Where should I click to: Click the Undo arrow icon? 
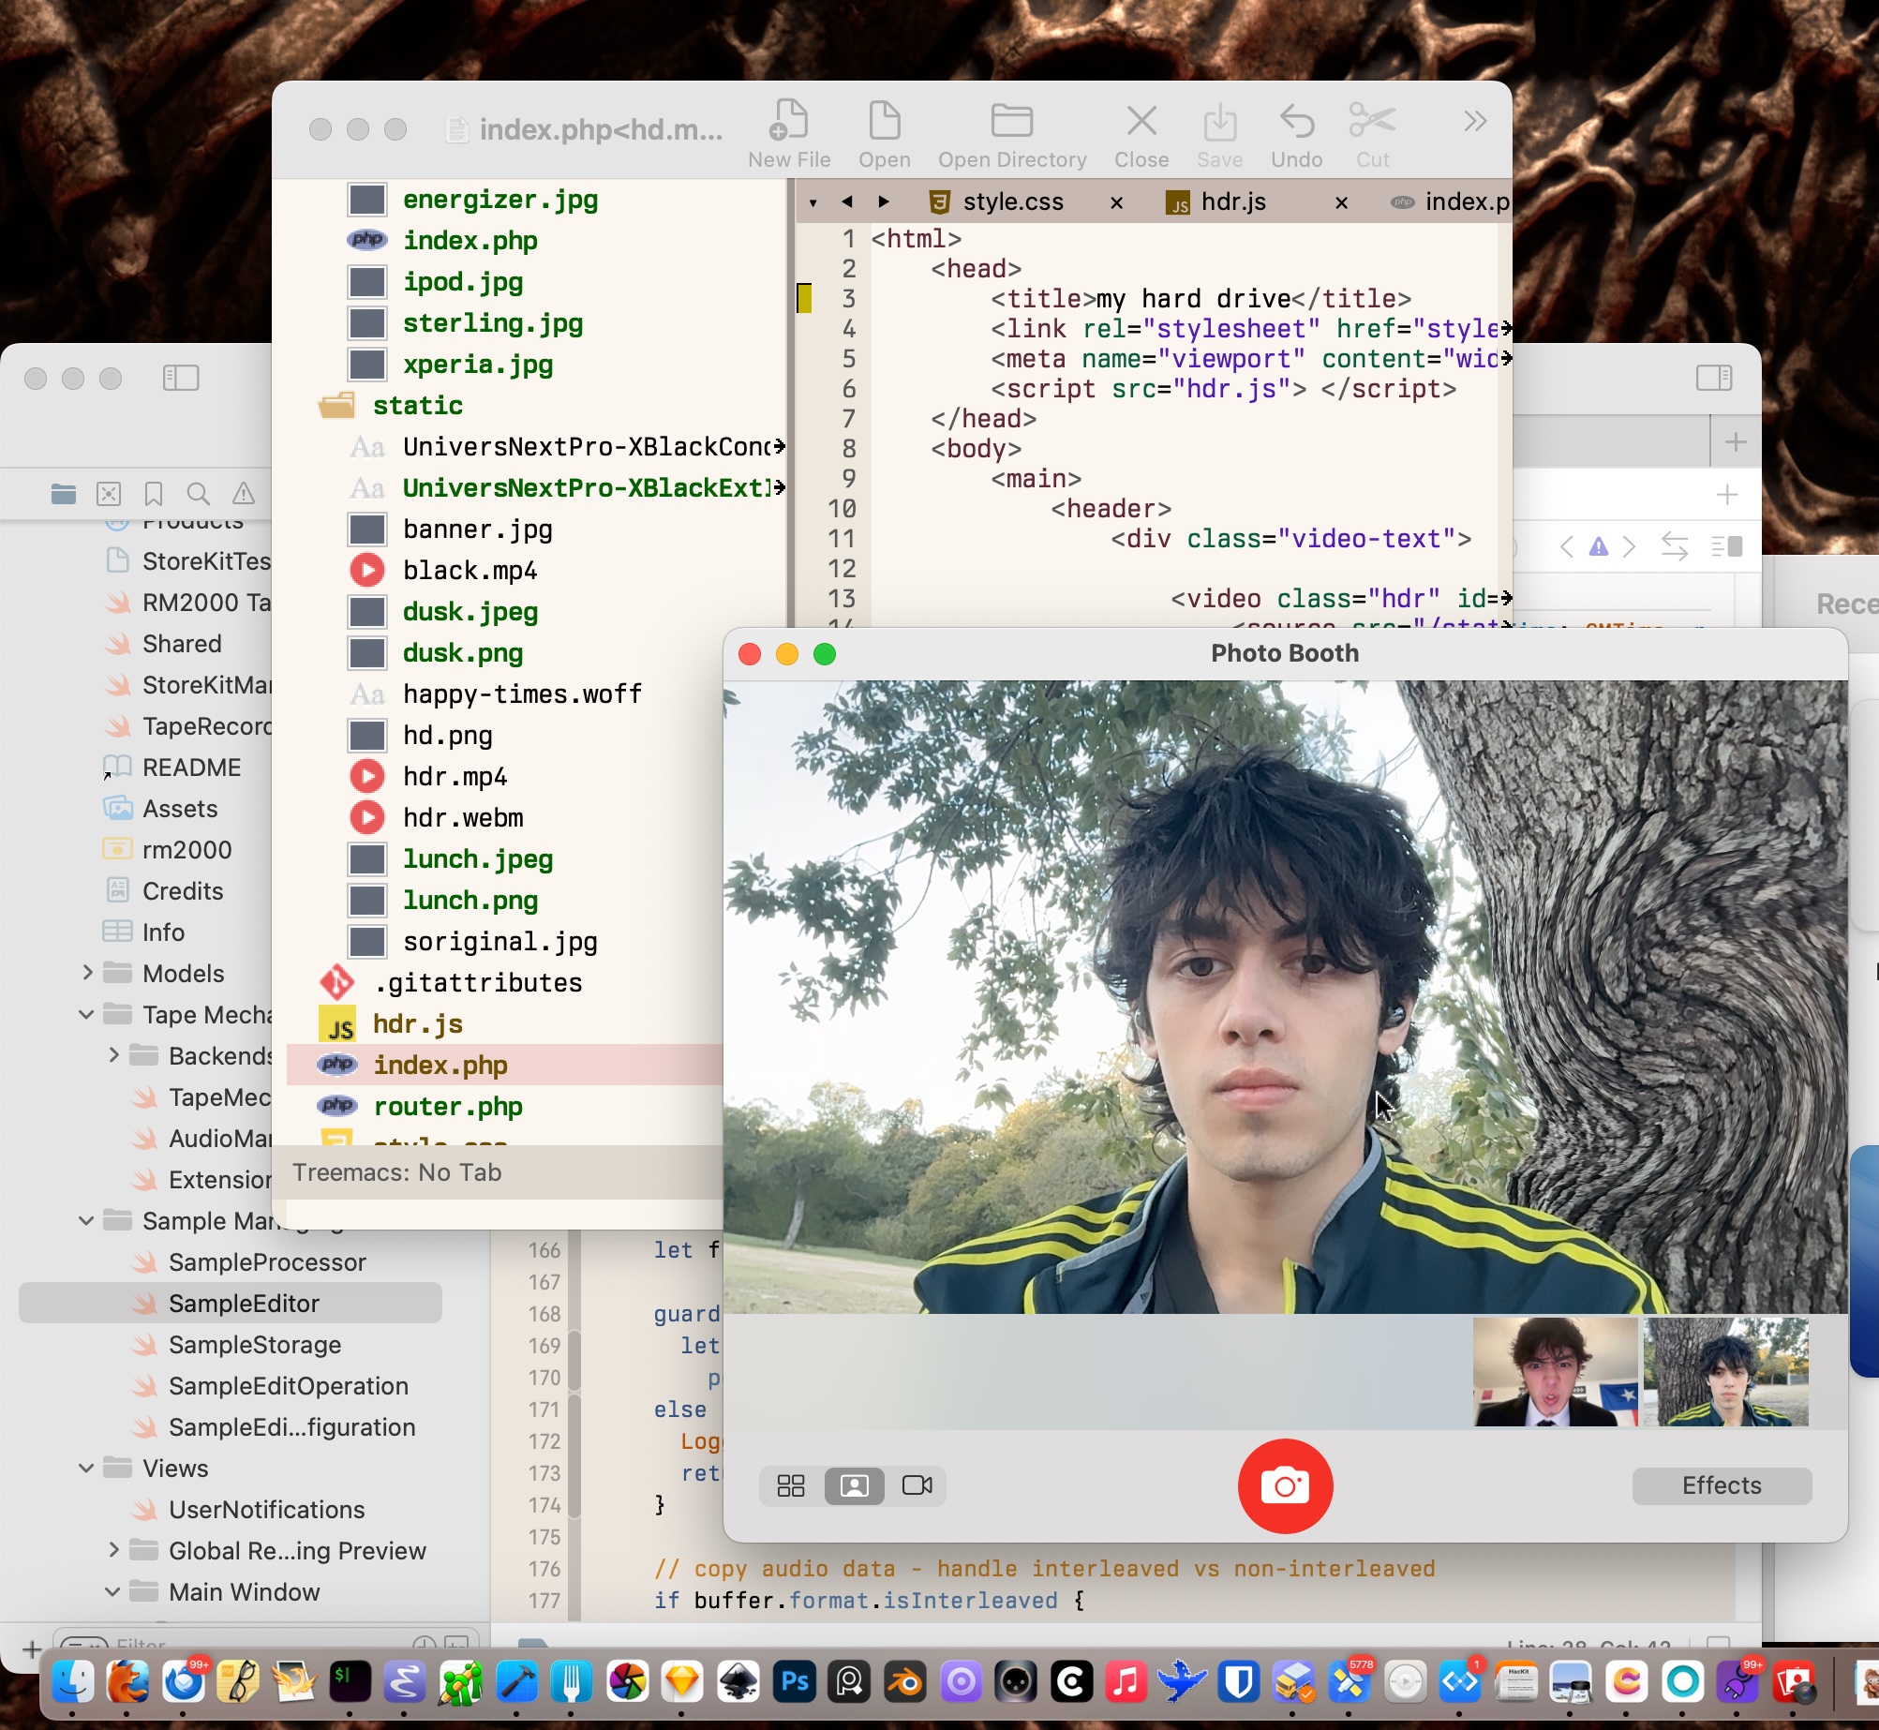pos(1296,122)
